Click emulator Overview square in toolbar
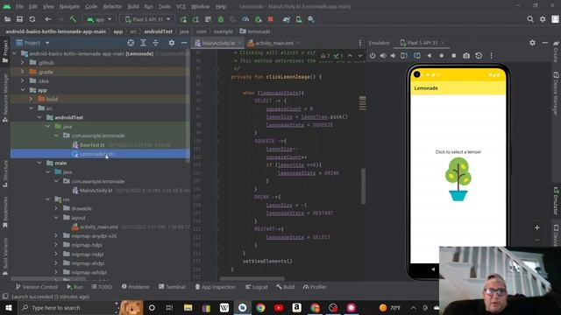561x315 pixels. 454,56
